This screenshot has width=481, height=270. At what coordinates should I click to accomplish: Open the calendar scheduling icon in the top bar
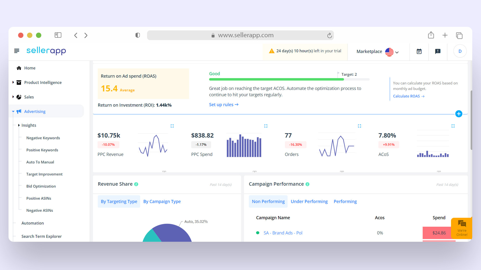click(x=419, y=51)
